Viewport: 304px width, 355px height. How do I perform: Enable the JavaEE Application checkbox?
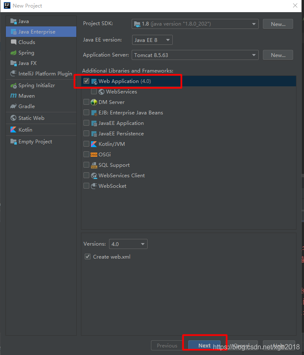[x=86, y=123]
